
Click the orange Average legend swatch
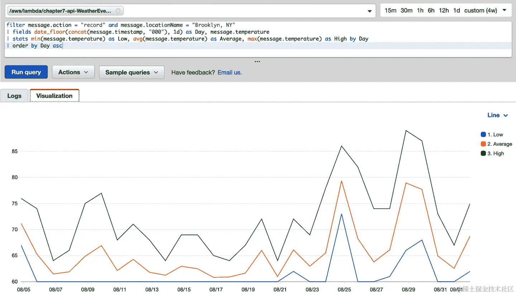483,144
